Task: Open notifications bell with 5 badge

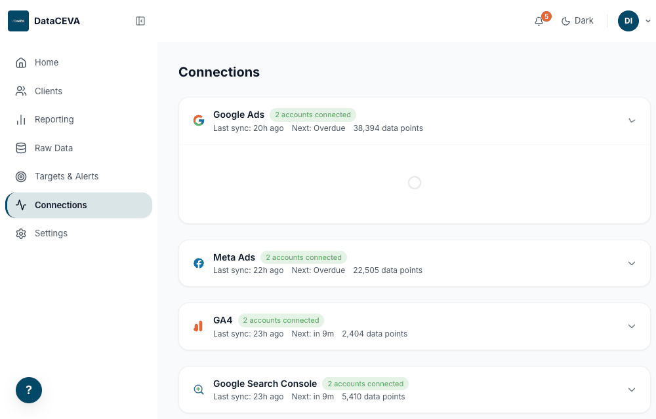Action: coord(539,21)
